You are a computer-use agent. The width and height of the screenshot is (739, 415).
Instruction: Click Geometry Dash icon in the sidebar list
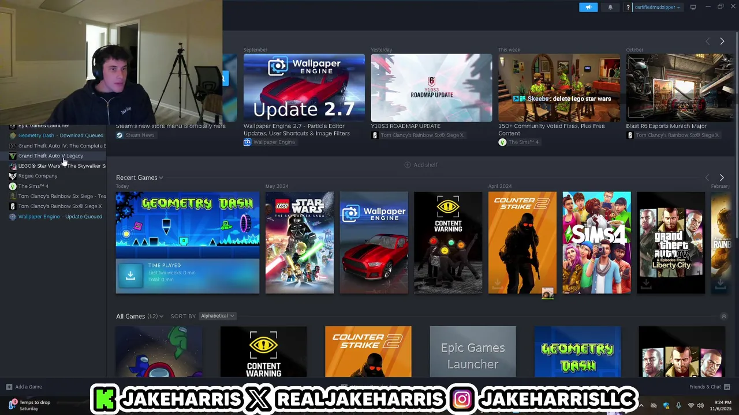13,135
